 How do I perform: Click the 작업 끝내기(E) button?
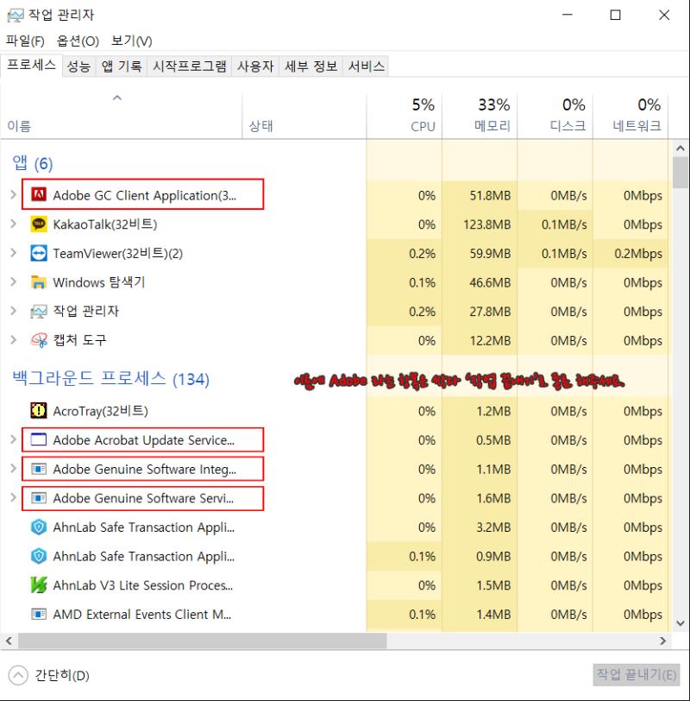637,674
